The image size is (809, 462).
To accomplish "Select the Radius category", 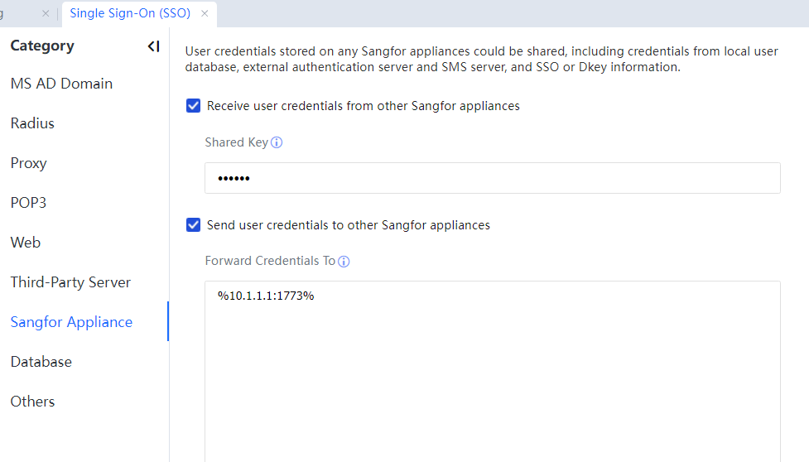I will (x=32, y=123).
